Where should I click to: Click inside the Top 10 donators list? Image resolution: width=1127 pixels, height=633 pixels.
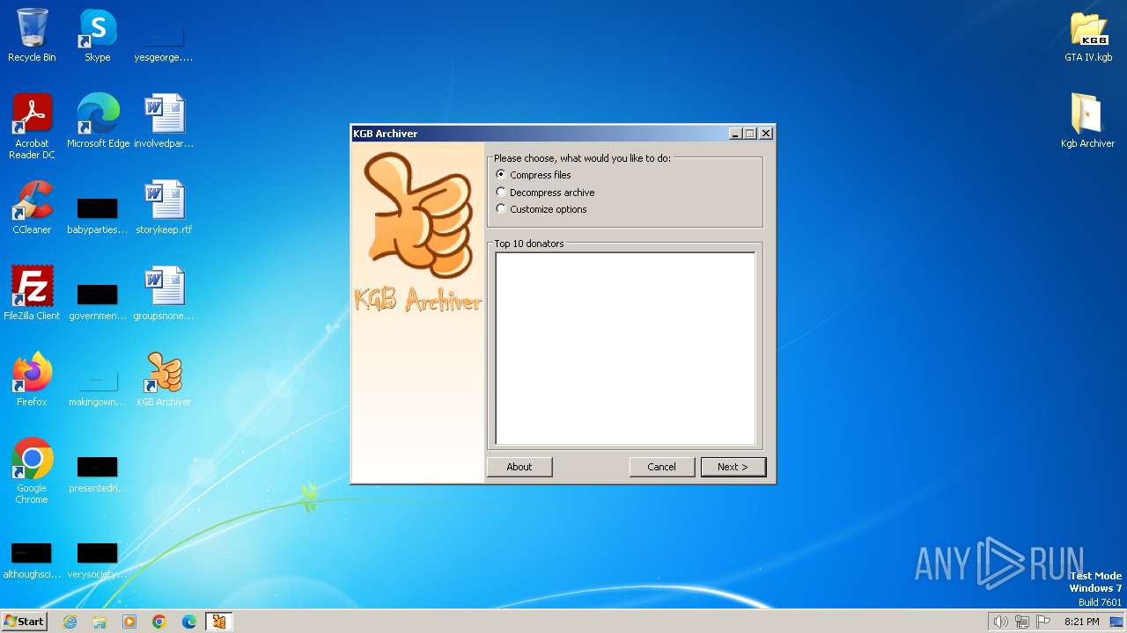pos(625,348)
